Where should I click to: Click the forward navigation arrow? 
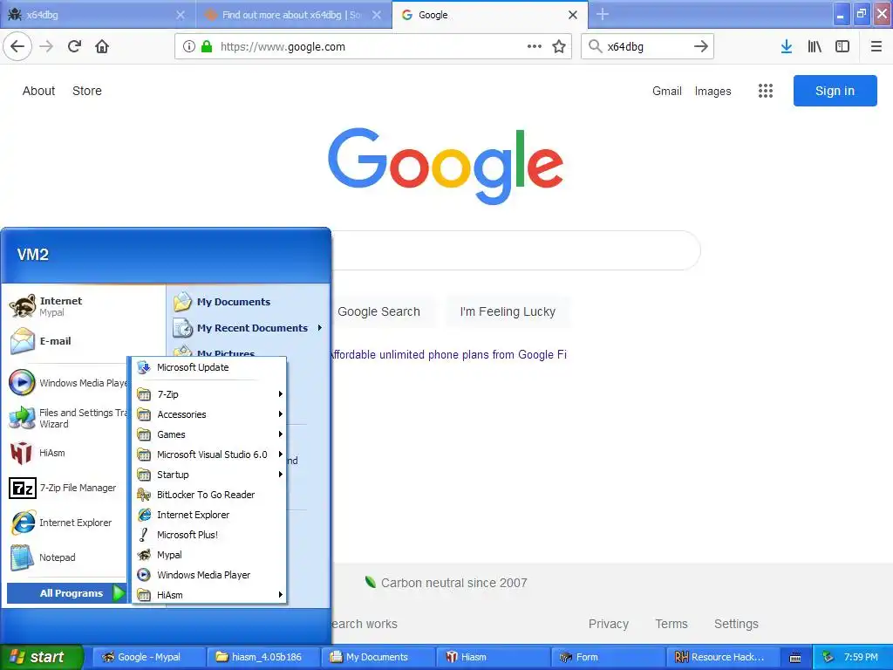(47, 47)
